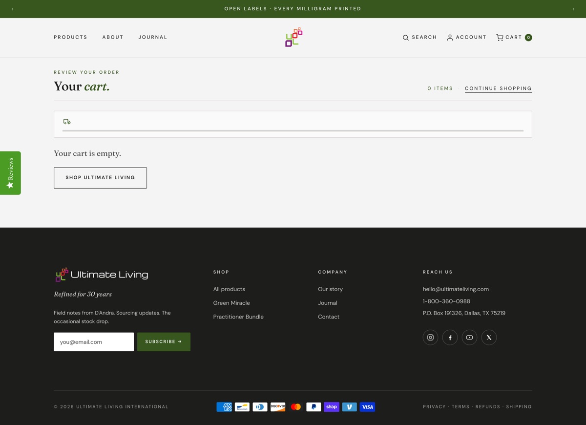
Task: Click the PayPal payment icon
Action: [x=314, y=407]
